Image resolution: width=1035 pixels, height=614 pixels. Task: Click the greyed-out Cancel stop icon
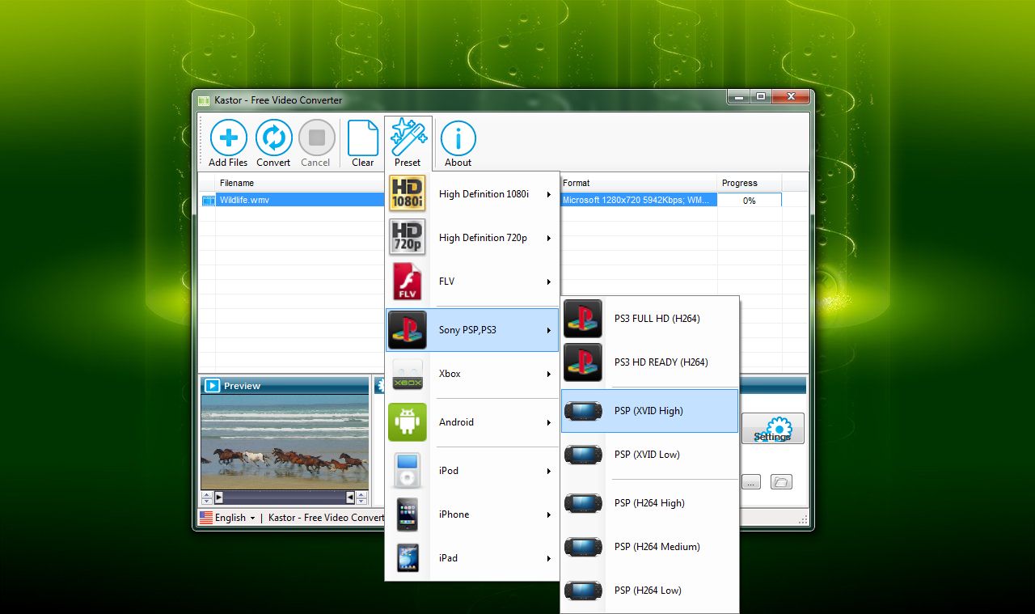(x=316, y=138)
